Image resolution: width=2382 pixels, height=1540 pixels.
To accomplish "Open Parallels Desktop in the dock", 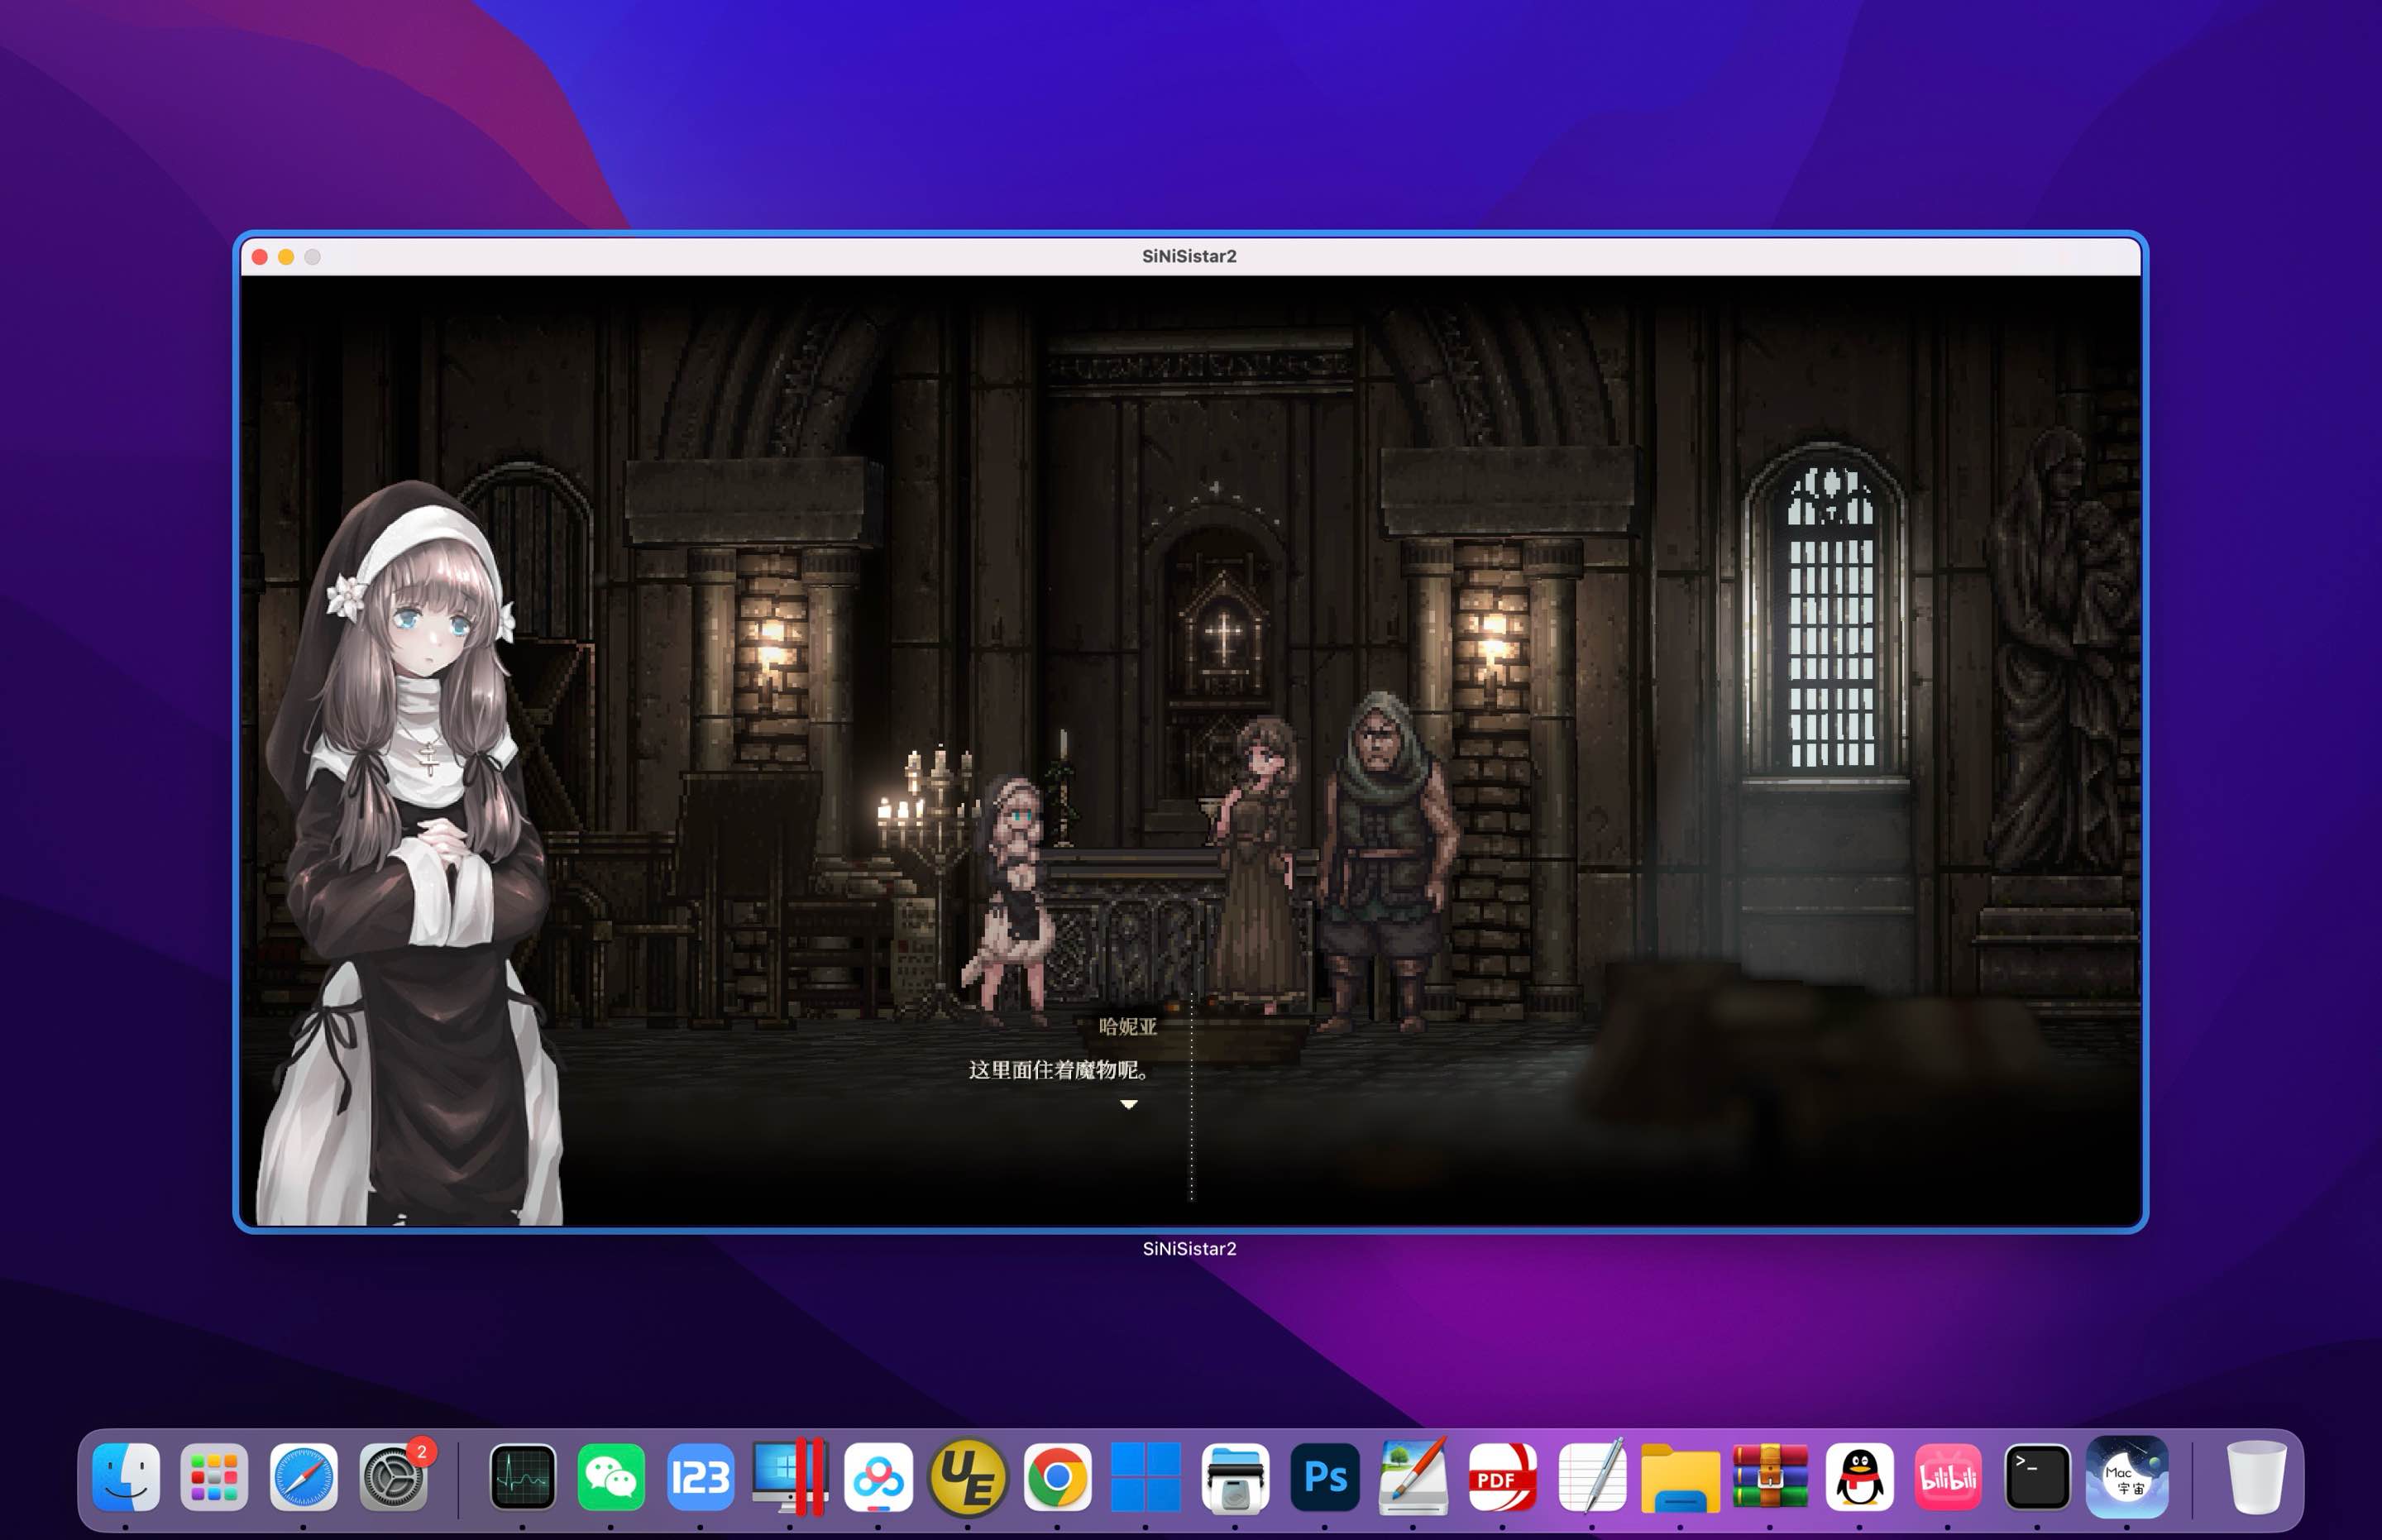I will pyautogui.click(x=789, y=1476).
